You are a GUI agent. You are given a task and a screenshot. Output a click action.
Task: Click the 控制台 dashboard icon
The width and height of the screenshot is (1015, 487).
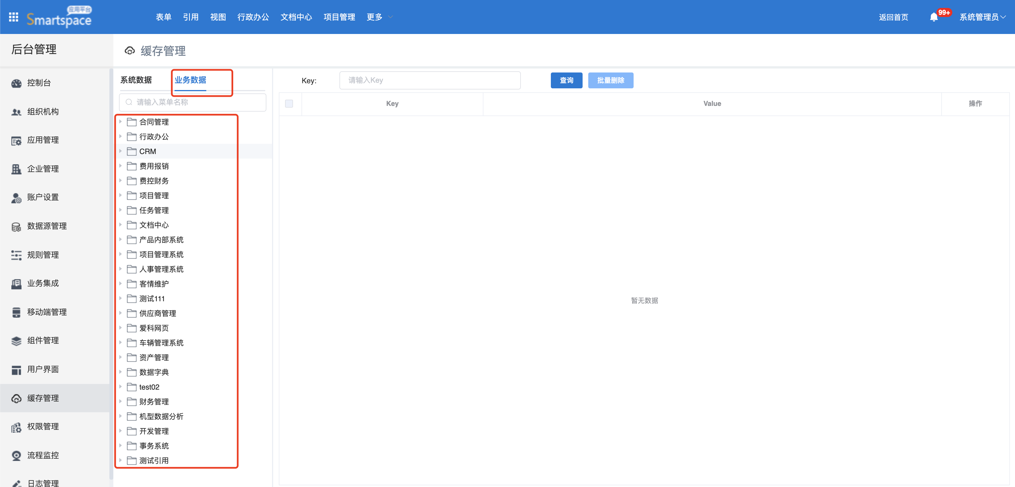coord(16,83)
